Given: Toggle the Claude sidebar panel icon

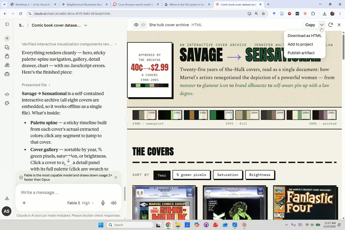Looking at the screenshot, I should pyautogui.click(x=7, y=24).
